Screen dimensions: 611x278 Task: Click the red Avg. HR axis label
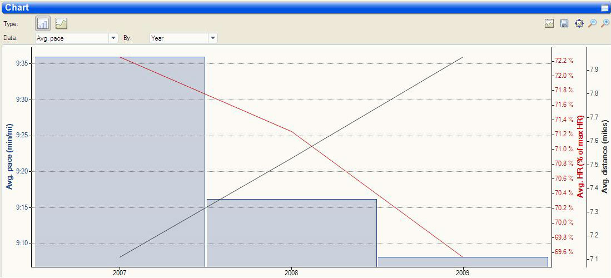(580, 157)
